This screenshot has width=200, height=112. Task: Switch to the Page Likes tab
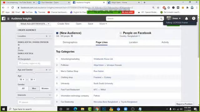click(102, 42)
